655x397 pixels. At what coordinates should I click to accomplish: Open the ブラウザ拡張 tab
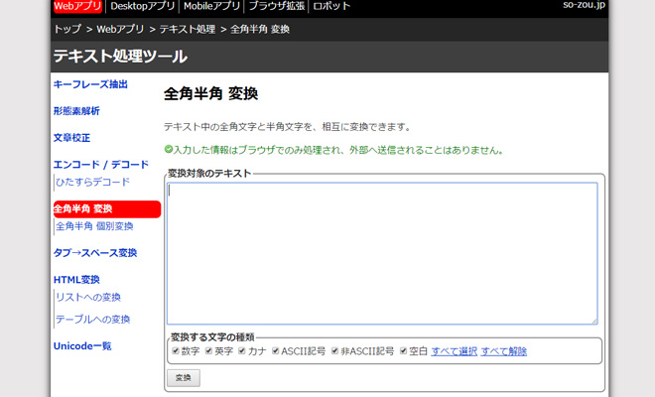tap(276, 7)
